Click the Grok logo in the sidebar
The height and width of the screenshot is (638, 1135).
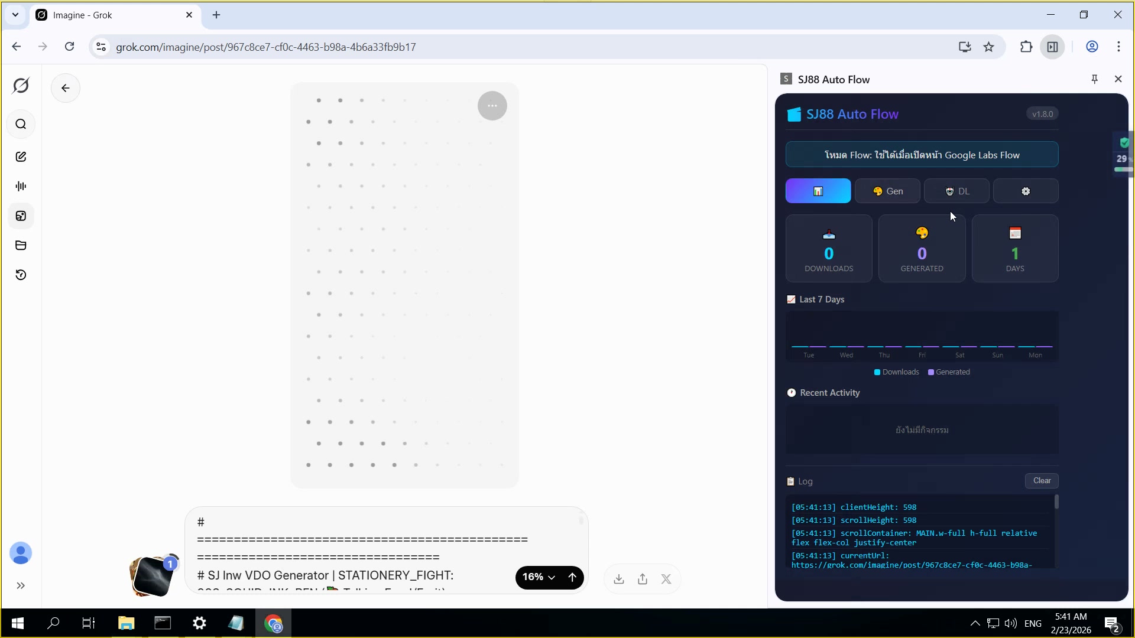pos(21,86)
